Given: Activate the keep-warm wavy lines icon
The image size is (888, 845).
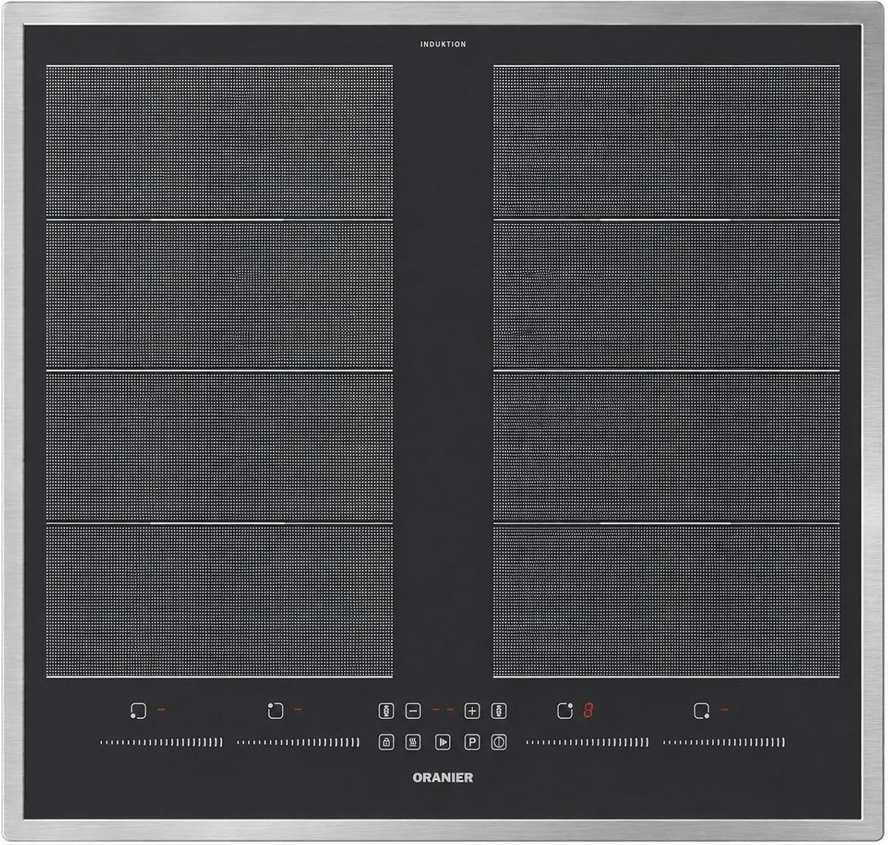Looking at the screenshot, I should [414, 742].
